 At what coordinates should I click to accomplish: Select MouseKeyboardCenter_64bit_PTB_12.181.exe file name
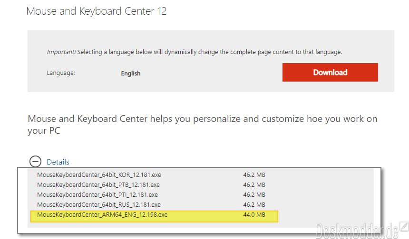tap(98, 184)
